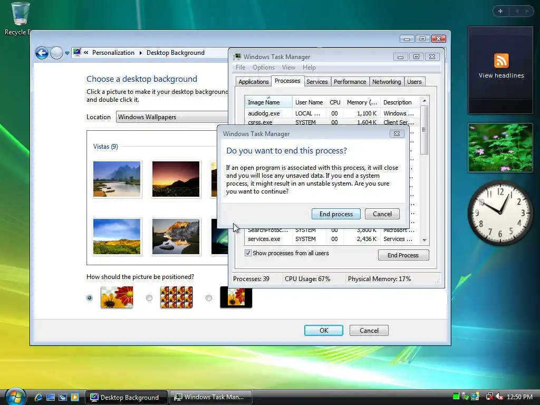Confirm with the End process button

(336, 214)
